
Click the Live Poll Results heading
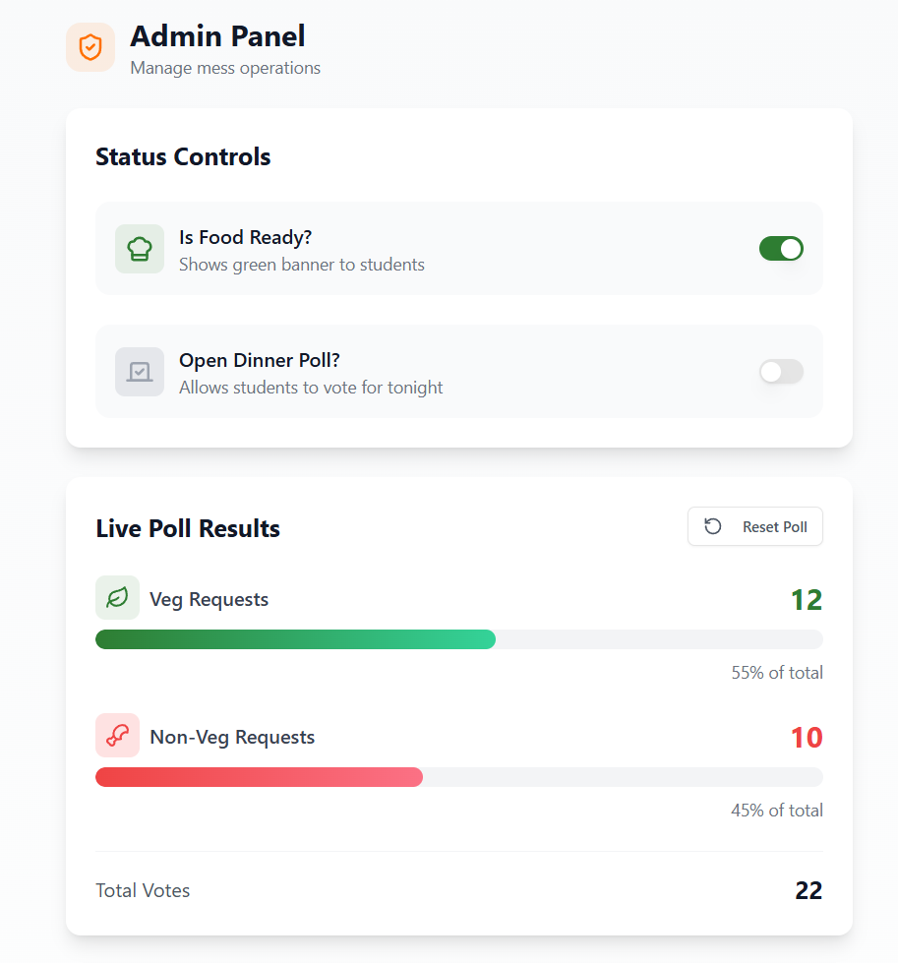[188, 528]
